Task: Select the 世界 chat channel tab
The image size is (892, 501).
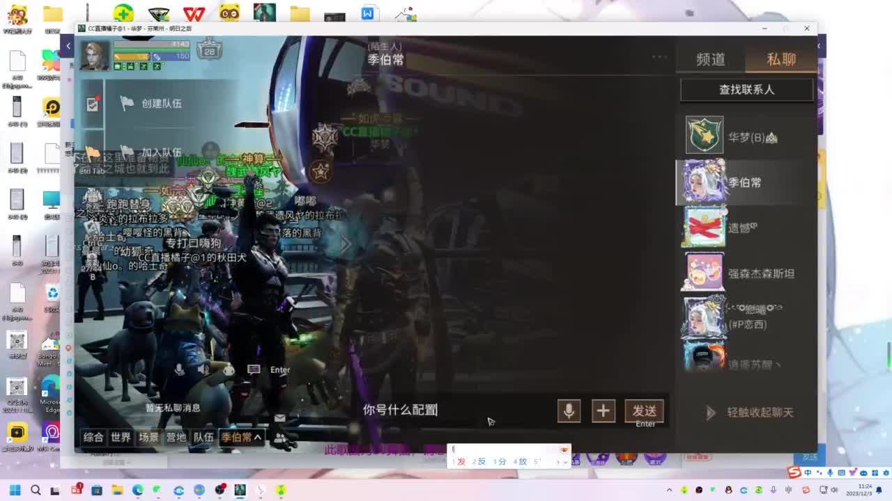Action: coord(121,437)
